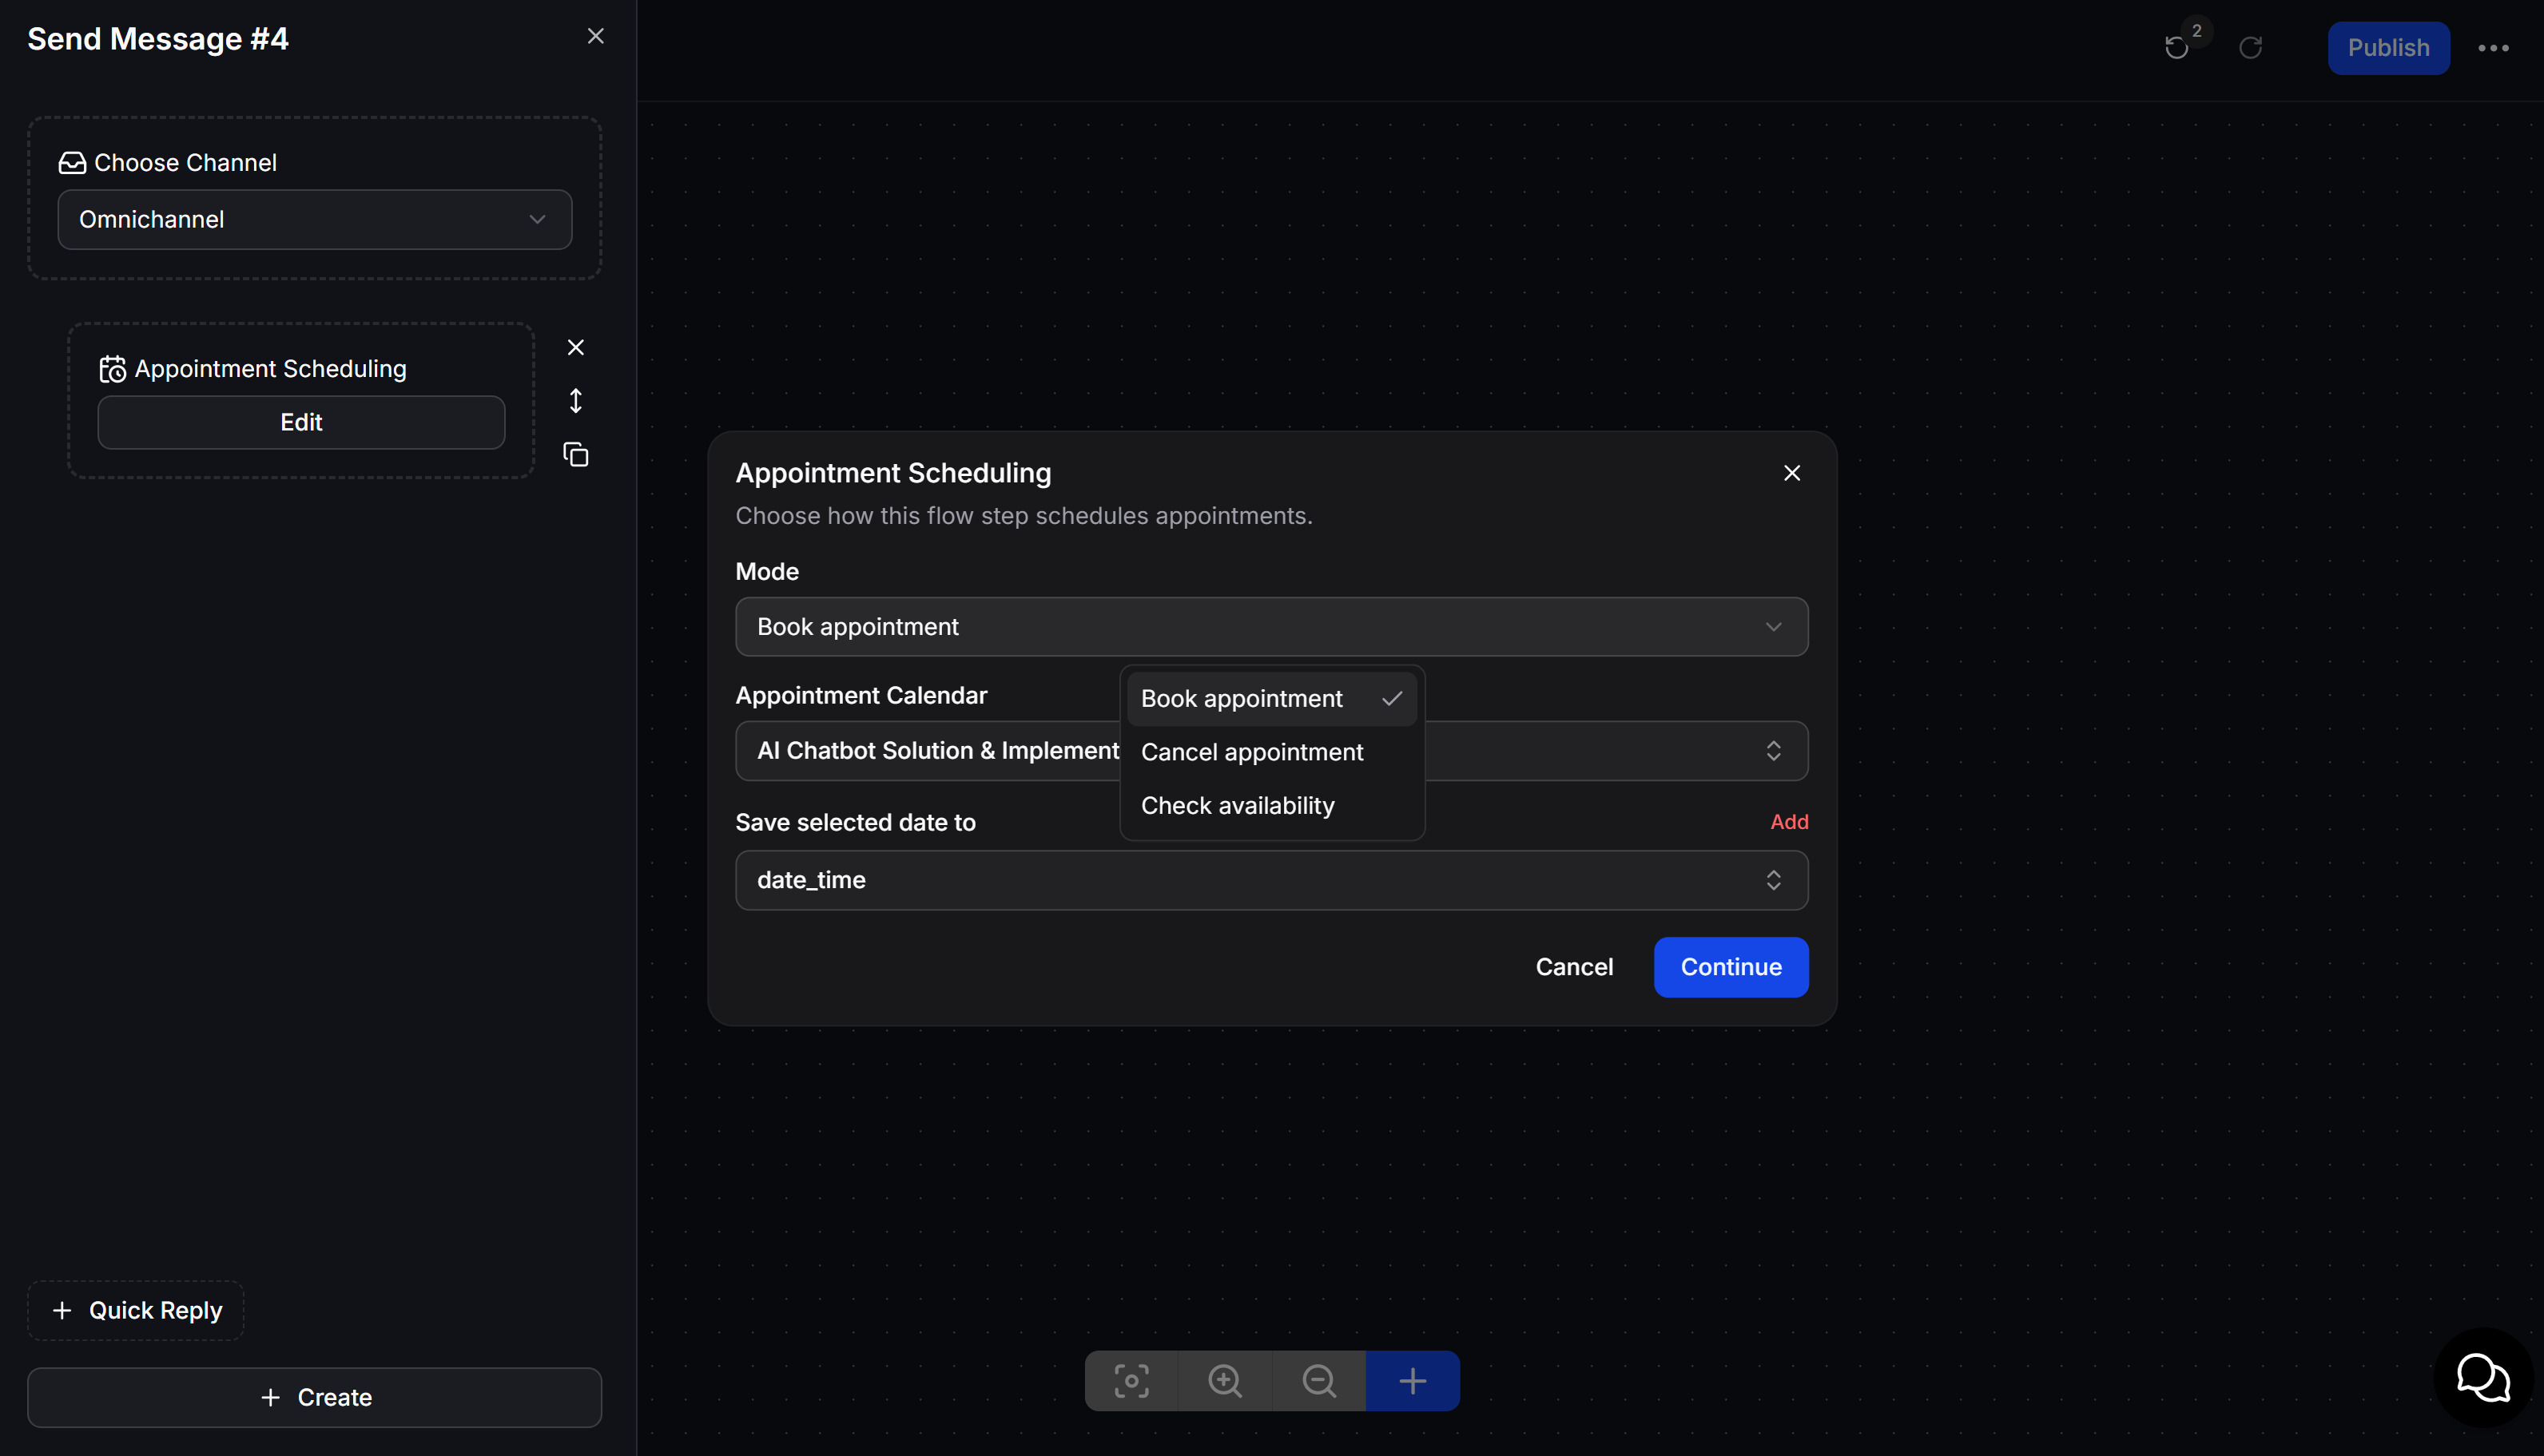Select Cancel appointment option
This screenshot has width=2544, height=1456.
pyautogui.click(x=1271, y=752)
